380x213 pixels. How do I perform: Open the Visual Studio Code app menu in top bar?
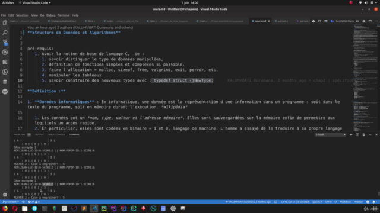tap(34, 2)
